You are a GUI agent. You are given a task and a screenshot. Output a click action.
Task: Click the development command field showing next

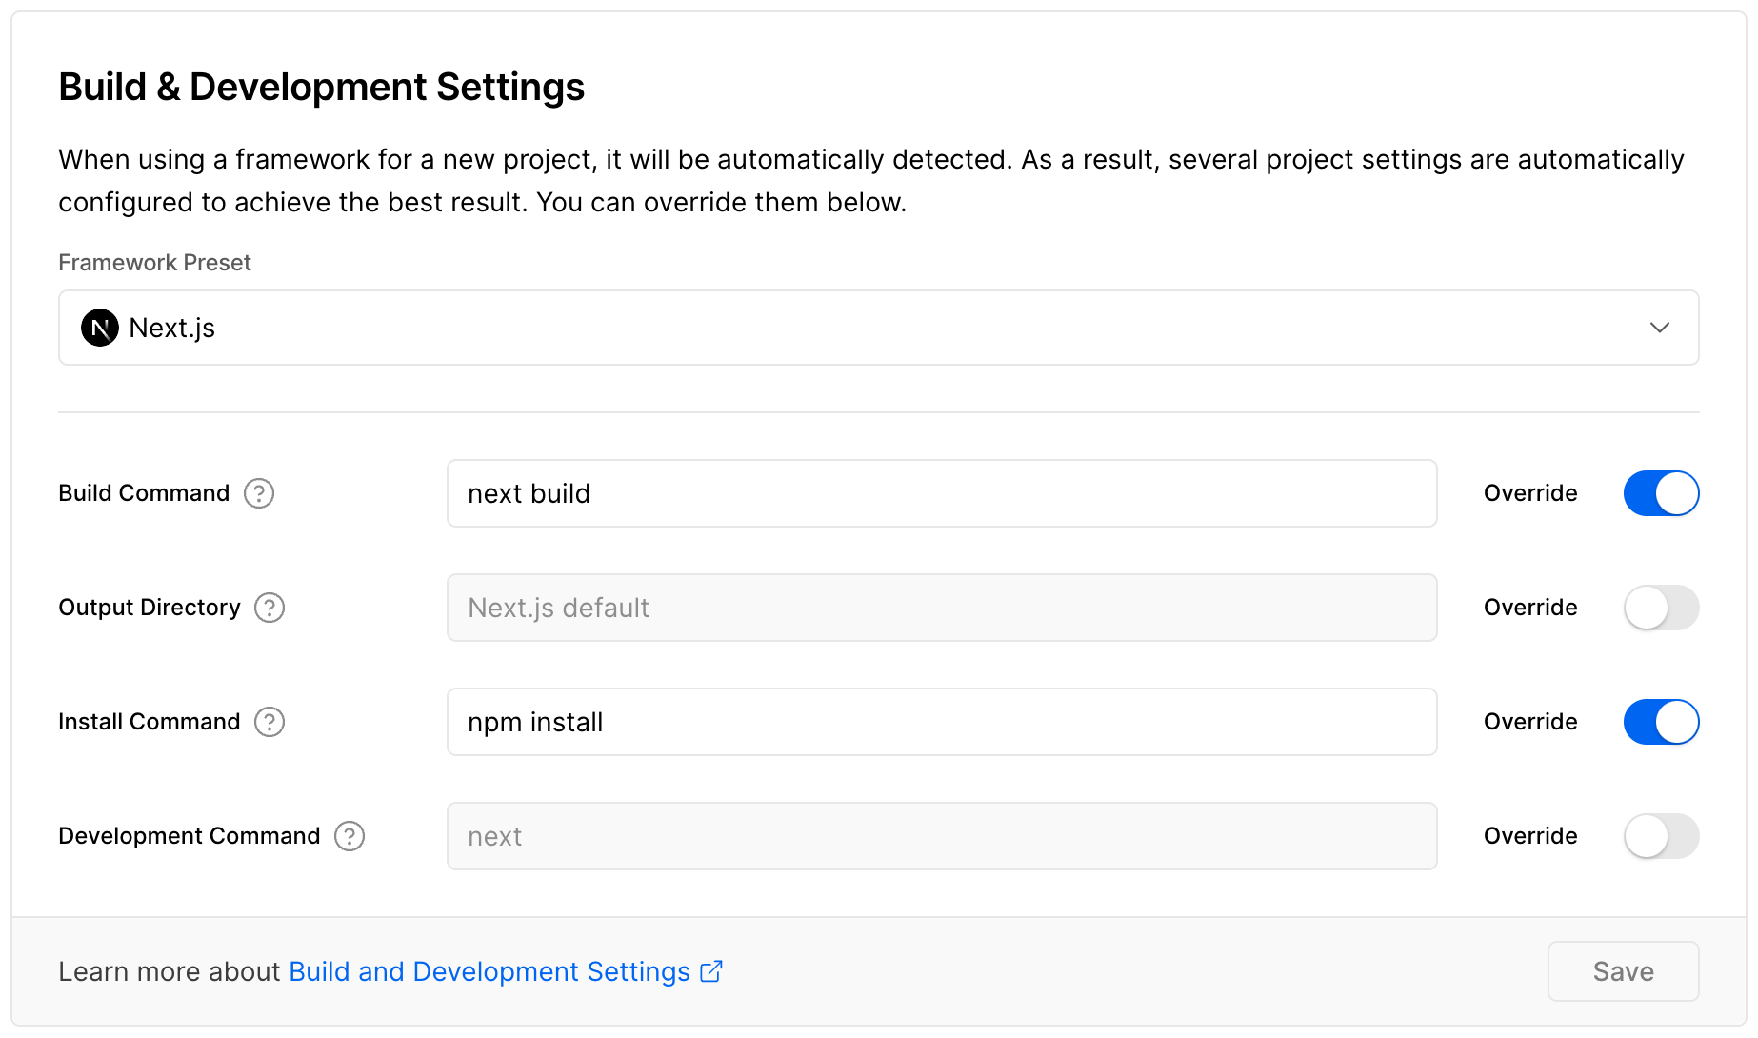(941, 836)
